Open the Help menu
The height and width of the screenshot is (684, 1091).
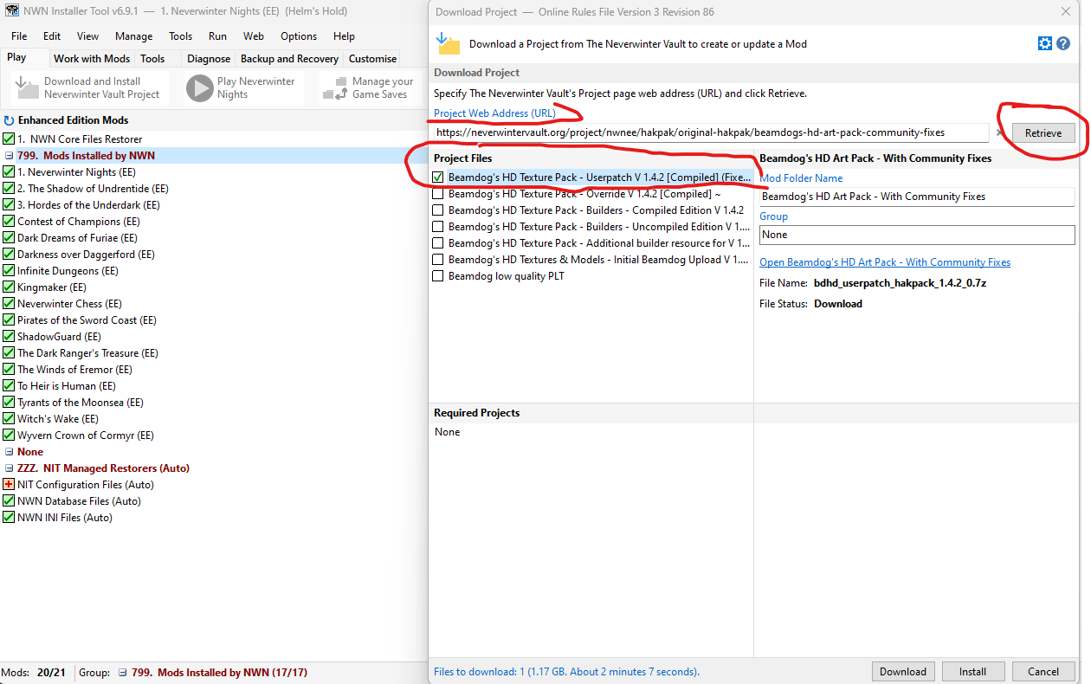(344, 36)
